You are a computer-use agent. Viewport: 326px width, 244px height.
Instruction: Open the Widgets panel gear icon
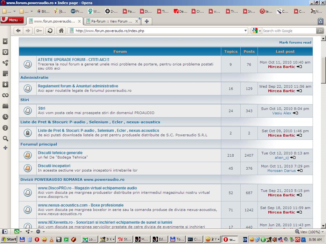(5, 52)
